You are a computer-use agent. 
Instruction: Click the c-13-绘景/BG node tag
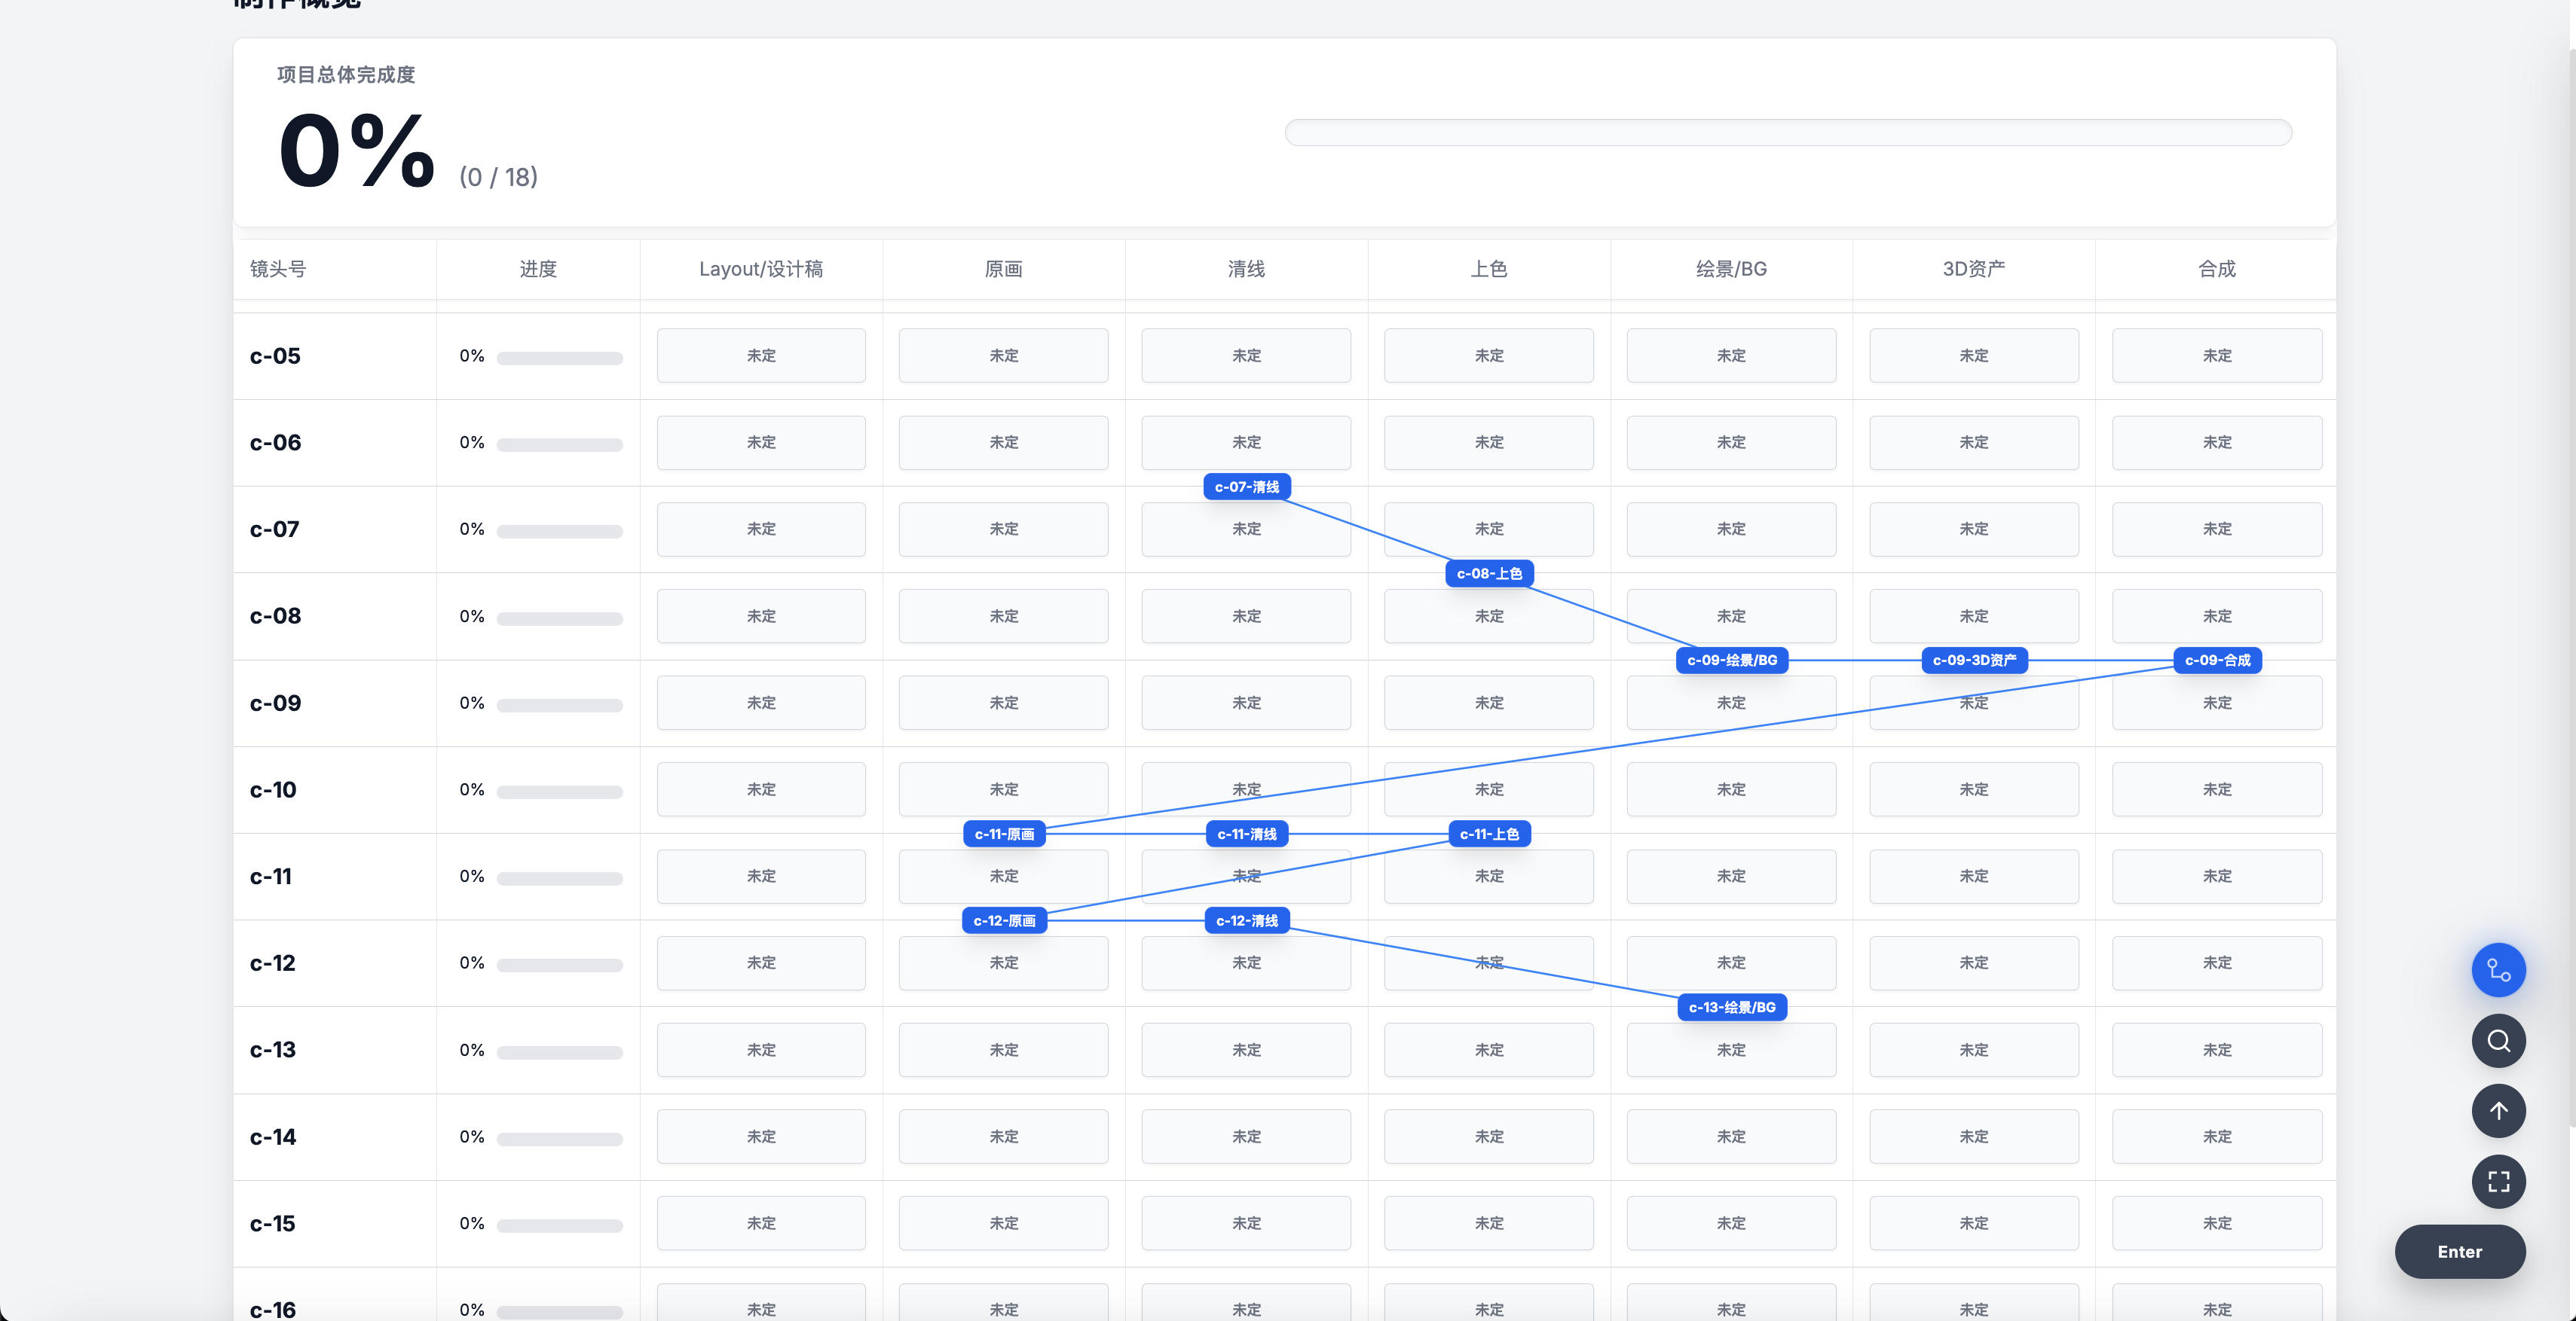[x=1731, y=1007]
